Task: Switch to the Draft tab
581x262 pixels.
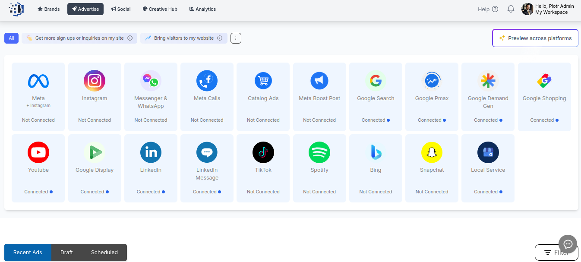Action: click(x=66, y=253)
